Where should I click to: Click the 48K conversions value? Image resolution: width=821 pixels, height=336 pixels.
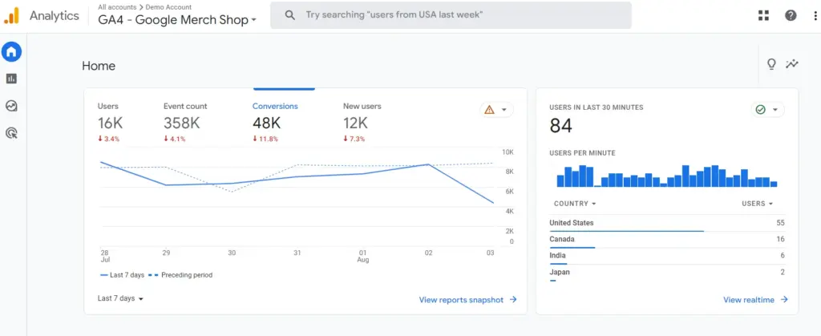(x=266, y=123)
